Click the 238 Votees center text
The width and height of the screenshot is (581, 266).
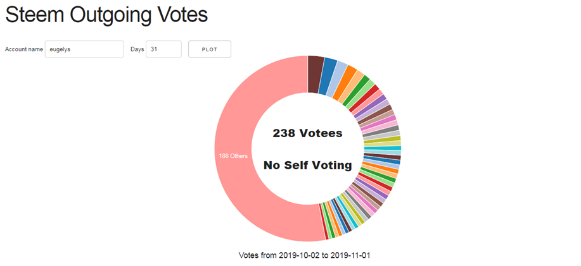tap(307, 133)
